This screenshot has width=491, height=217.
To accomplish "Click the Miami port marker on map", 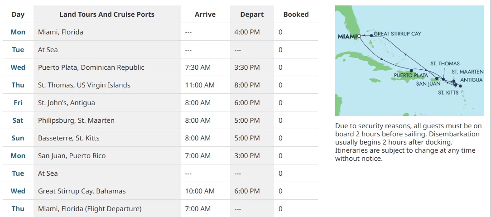I will click(359, 36).
